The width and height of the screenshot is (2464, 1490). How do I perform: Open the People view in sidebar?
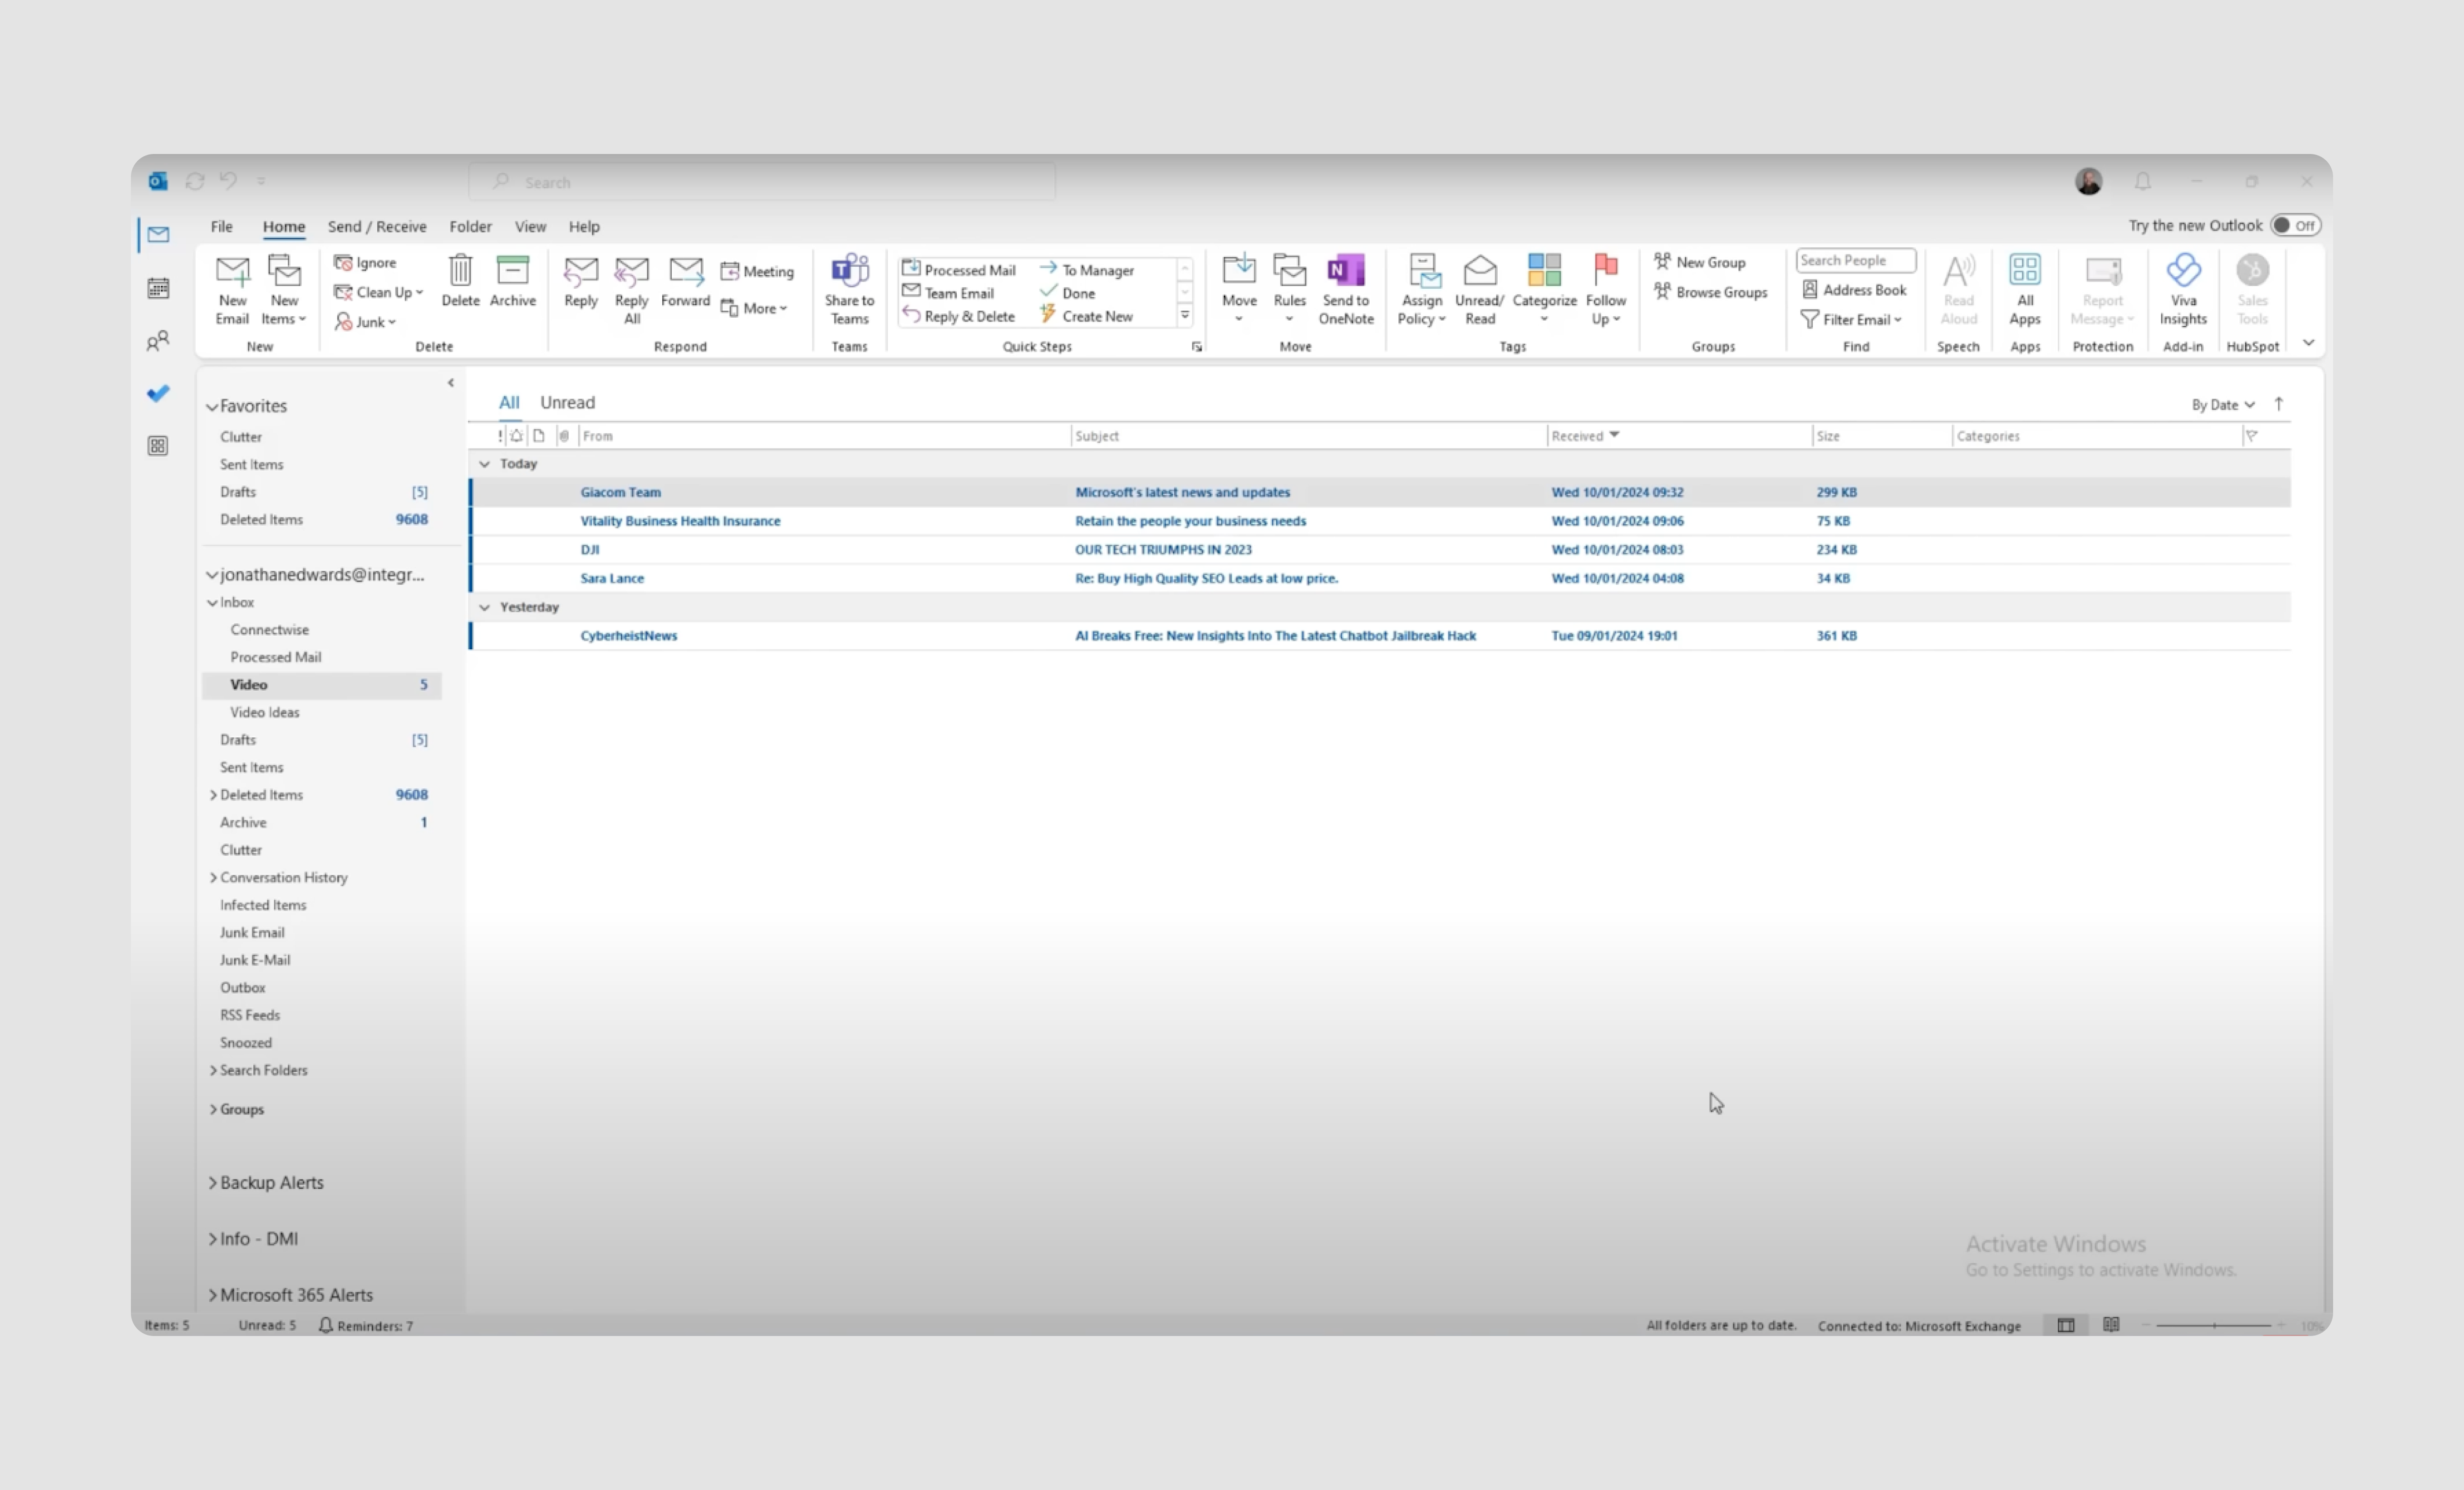(158, 341)
